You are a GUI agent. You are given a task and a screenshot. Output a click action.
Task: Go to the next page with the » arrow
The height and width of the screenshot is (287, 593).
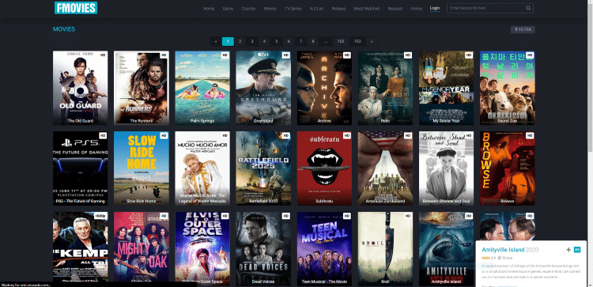372,42
